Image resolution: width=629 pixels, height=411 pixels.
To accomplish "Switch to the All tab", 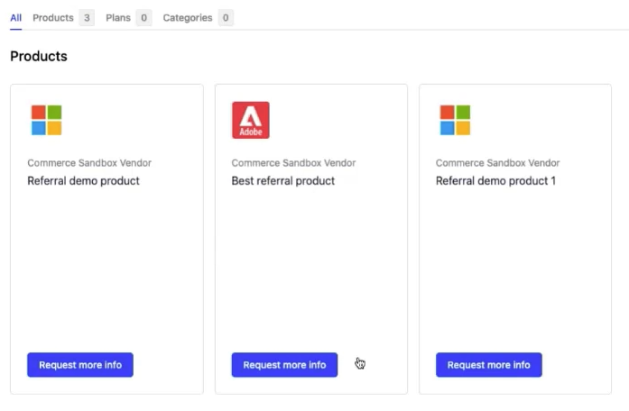I will tap(15, 18).
